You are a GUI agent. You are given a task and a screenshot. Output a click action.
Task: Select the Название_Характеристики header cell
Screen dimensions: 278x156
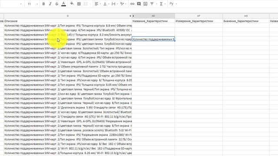(x=153, y=21)
